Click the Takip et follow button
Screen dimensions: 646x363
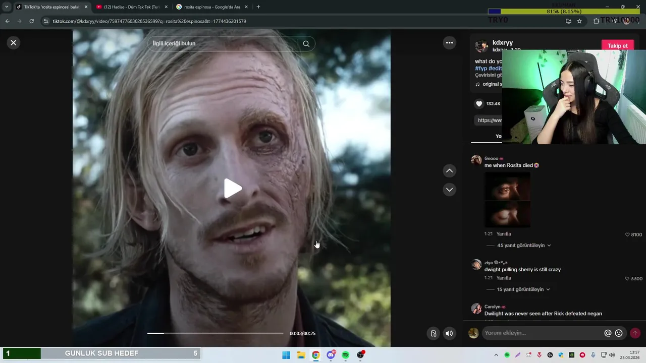coord(617,46)
